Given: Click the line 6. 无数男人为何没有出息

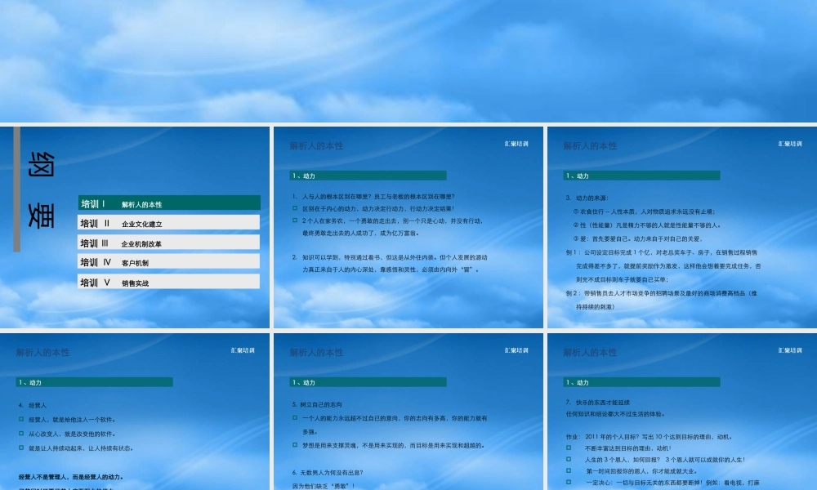Looking at the screenshot, I should coord(328,472).
